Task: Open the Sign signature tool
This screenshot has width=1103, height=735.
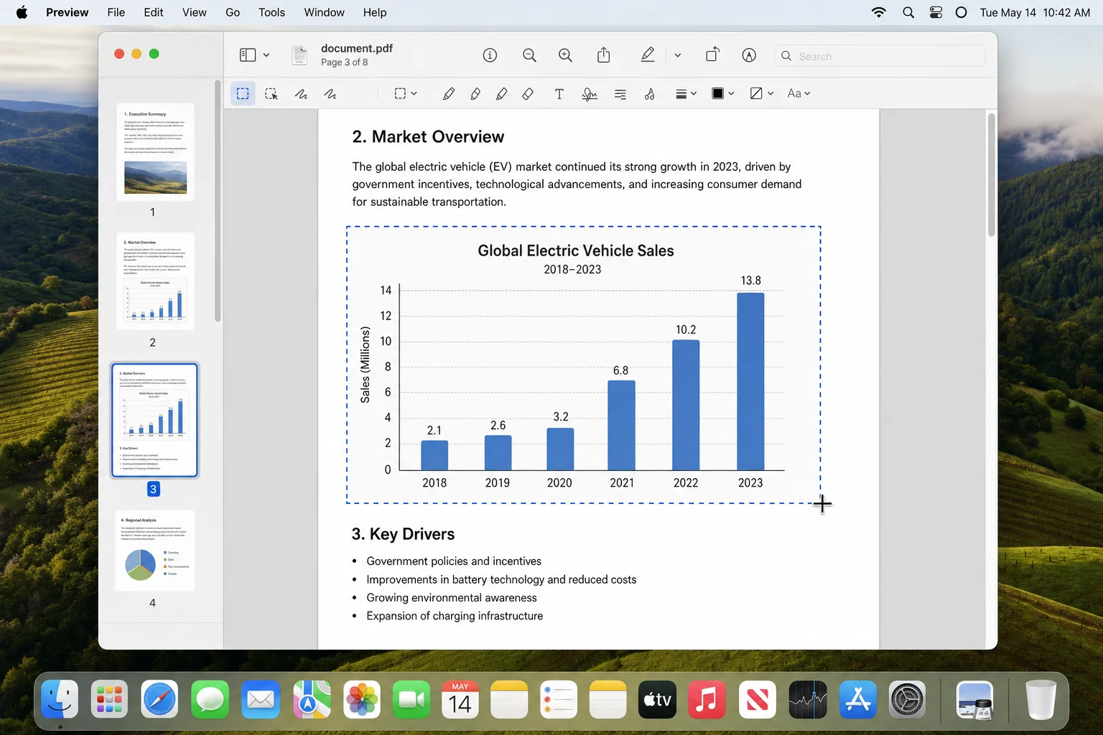Action: click(590, 93)
